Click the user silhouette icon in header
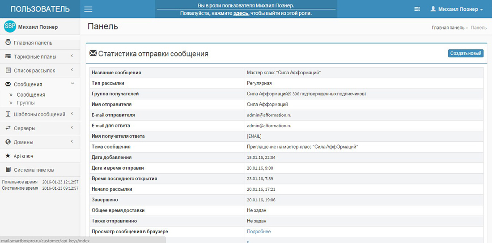The width and height of the screenshot is (492, 243). click(433, 9)
